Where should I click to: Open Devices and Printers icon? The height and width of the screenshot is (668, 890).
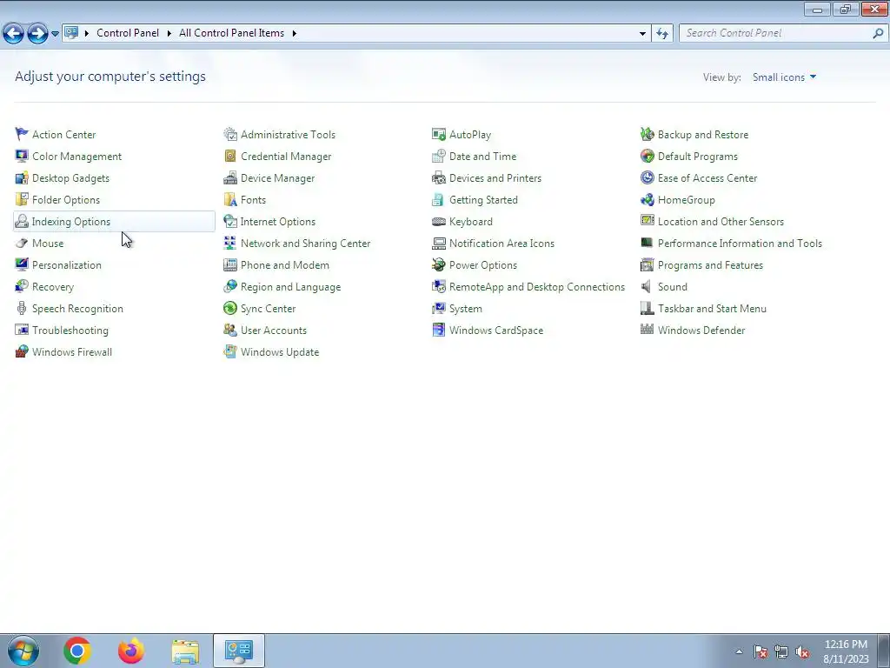[x=439, y=177]
